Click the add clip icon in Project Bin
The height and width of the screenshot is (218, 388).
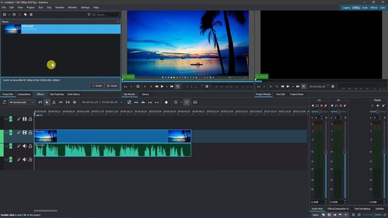click(4, 15)
